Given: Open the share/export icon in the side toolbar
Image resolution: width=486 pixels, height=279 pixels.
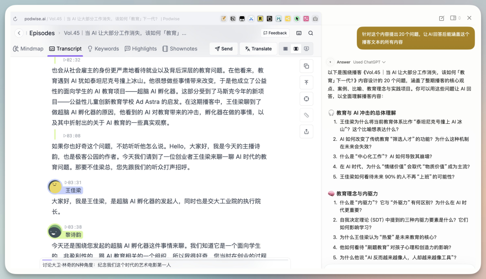Looking at the screenshot, I should (x=306, y=131).
